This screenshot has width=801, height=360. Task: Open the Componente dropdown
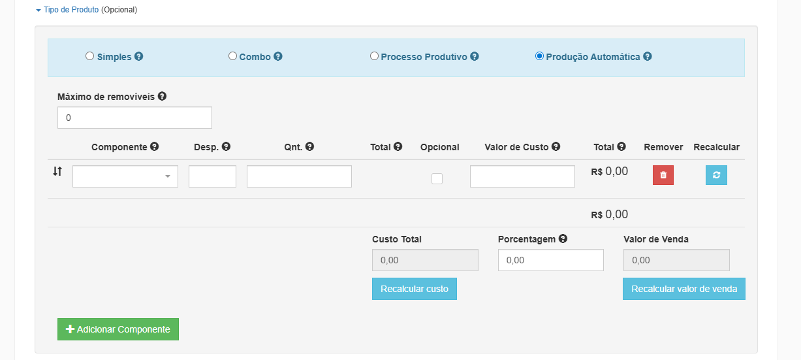pyautogui.click(x=125, y=176)
